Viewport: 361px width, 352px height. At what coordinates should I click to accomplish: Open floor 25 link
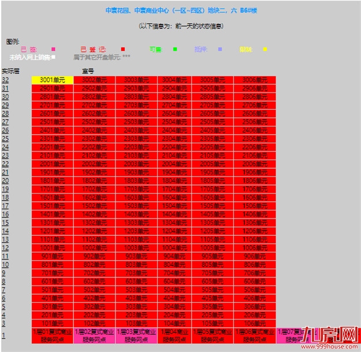click(x=5, y=131)
